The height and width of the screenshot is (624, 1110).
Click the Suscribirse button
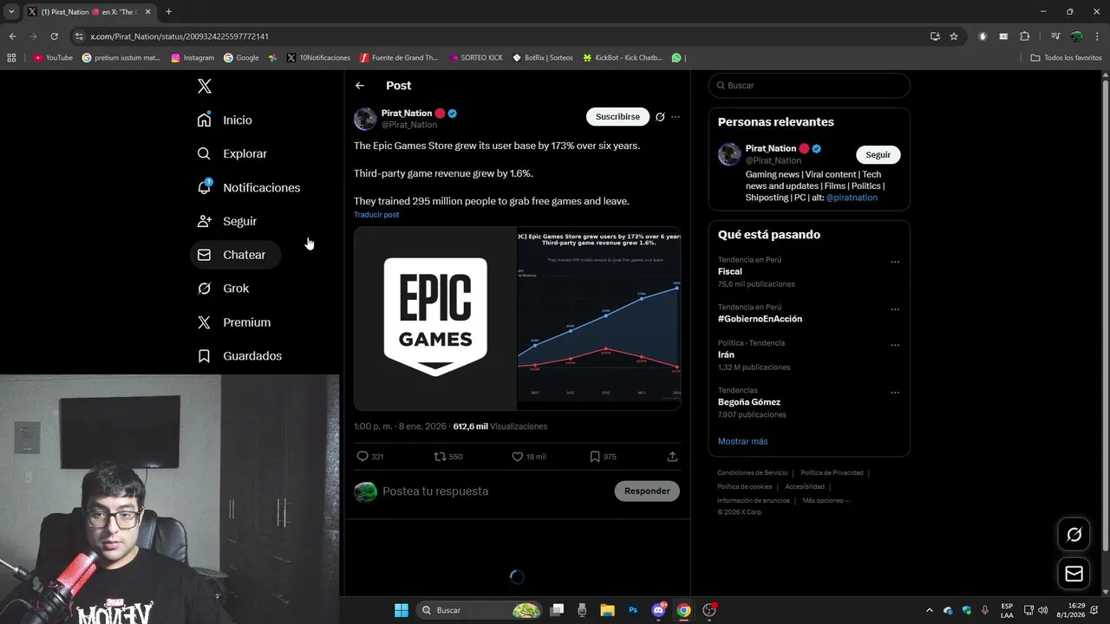tap(617, 116)
